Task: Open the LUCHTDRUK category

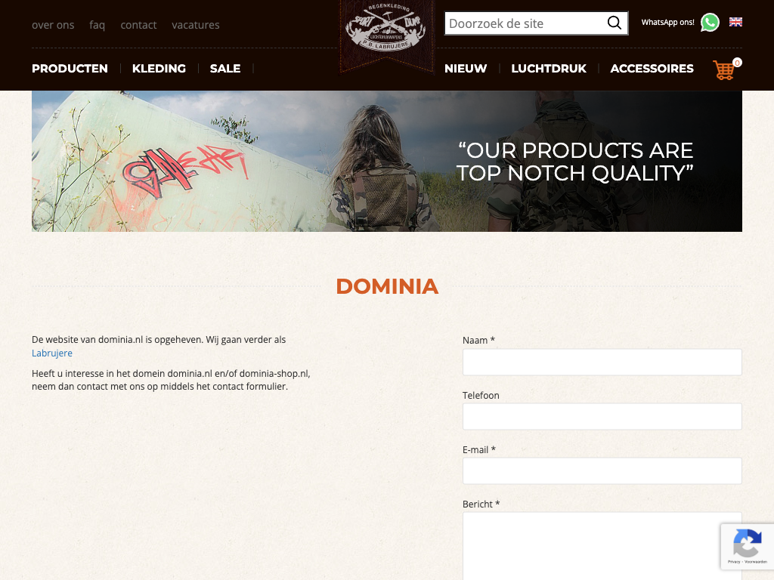Action: (549, 69)
